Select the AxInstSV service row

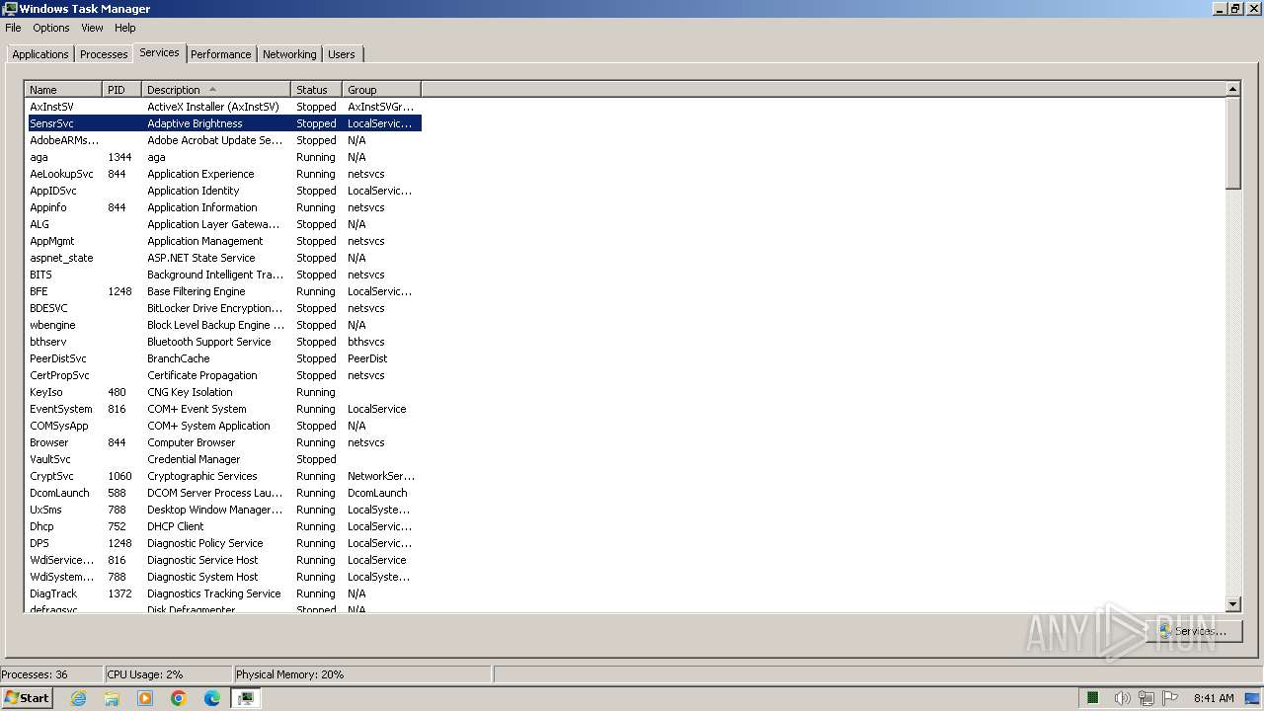coord(224,107)
